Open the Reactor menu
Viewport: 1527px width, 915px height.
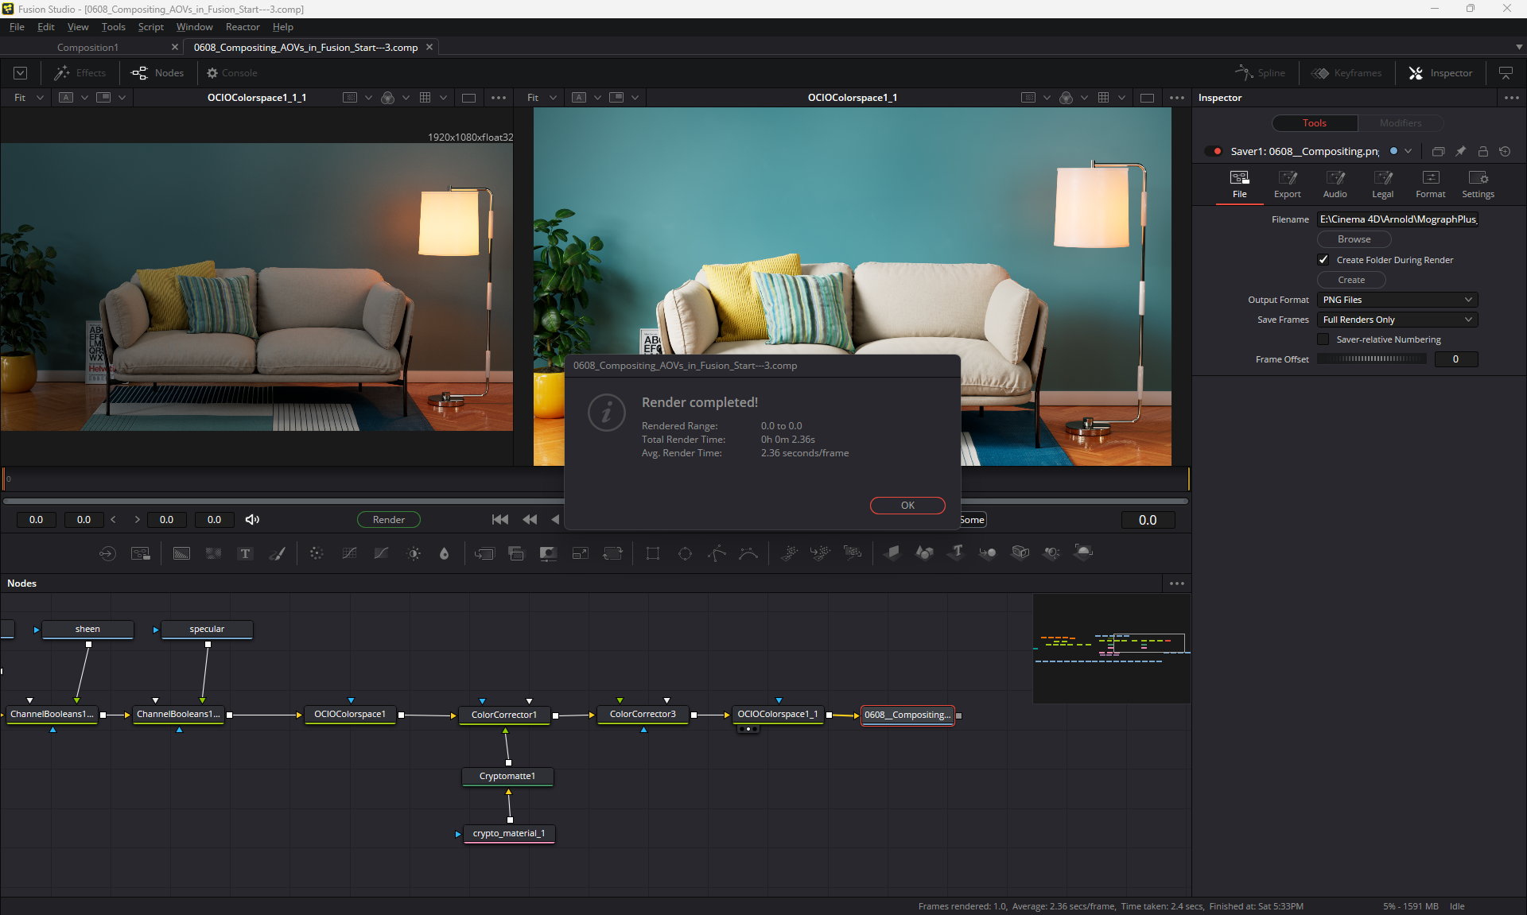tap(243, 27)
